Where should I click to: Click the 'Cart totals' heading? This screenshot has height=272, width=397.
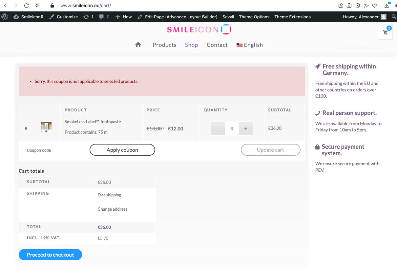tap(31, 171)
